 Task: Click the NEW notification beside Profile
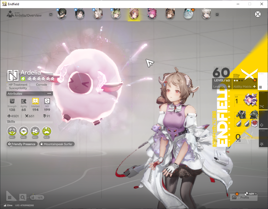[251, 194]
